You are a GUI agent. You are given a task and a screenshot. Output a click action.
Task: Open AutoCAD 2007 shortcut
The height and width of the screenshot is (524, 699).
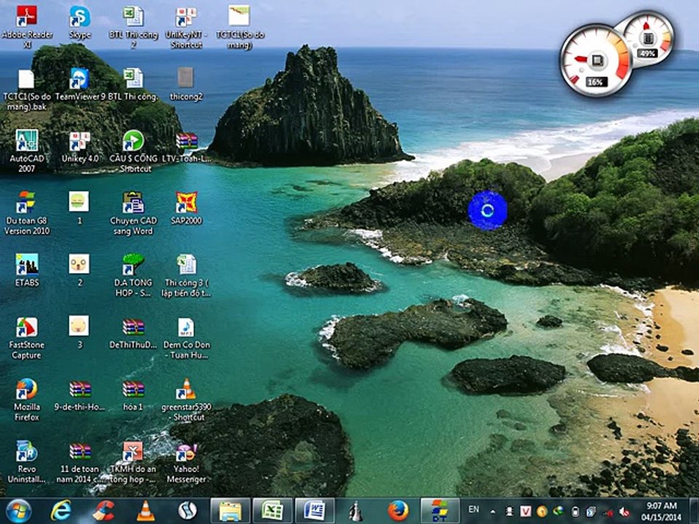pos(27,140)
